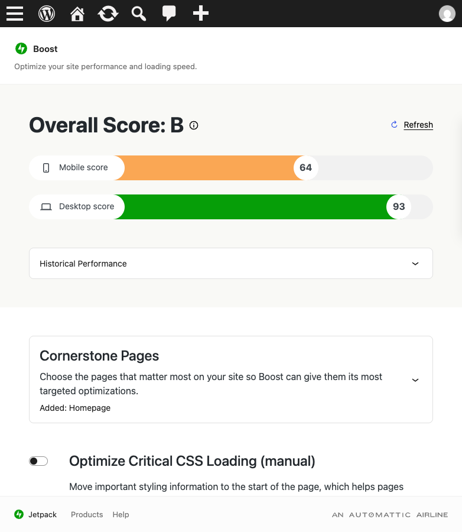462x532 pixels.
Task: Open user profile avatar
Action: pos(447,14)
